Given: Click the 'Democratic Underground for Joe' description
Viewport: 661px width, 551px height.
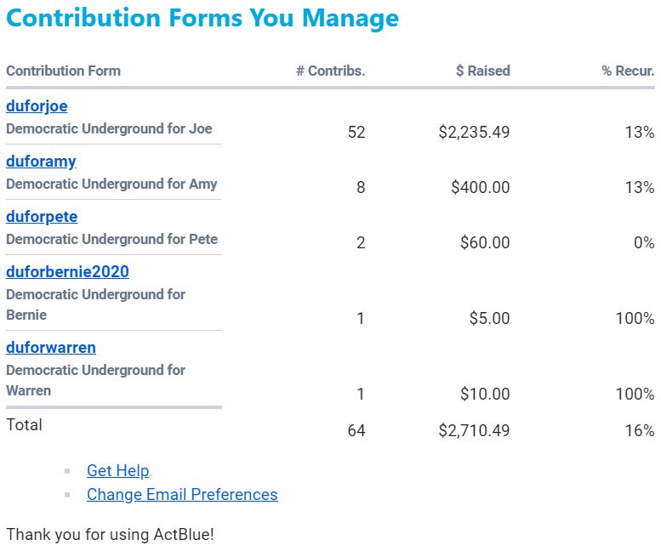Looking at the screenshot, I should point(109,129).
